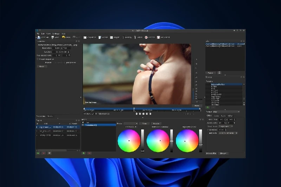
Task: Toggle the highlighted color grading filter checkbox
Action: (83, 125)
